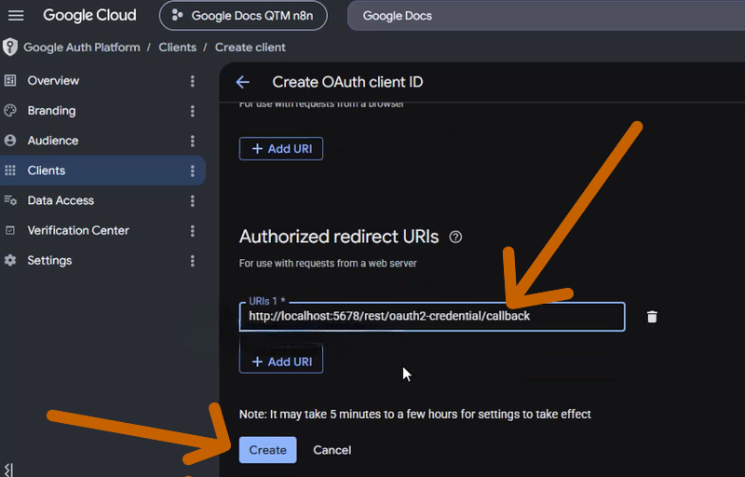This screenshot has width=745, height=477.
Task: Open the three-dot menu next to Audience
Action: [193, 141]
